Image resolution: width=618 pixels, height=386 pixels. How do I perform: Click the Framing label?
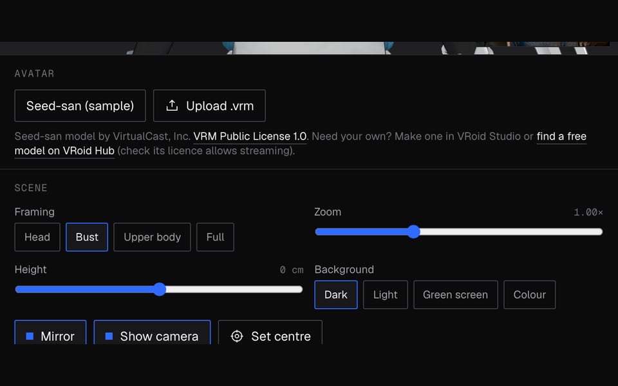[x=35, y=212]
